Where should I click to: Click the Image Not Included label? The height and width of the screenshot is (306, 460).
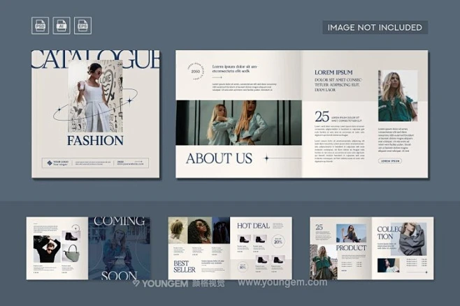tap(375, 27)
